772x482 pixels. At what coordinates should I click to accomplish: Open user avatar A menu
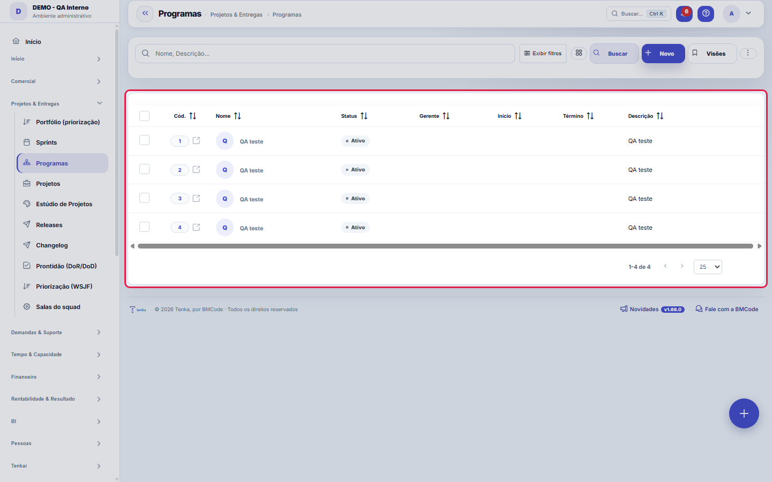(731, 14)
